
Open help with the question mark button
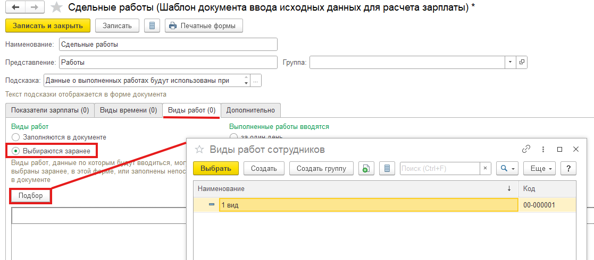pos(568,168)
